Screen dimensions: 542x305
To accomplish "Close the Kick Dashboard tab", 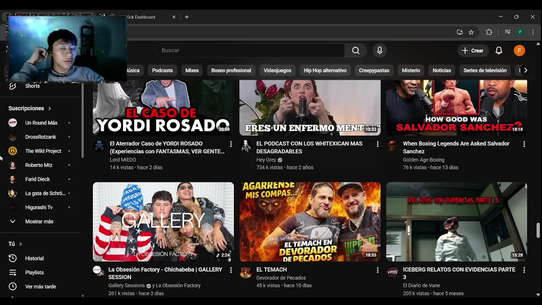I will coord(174,17).
